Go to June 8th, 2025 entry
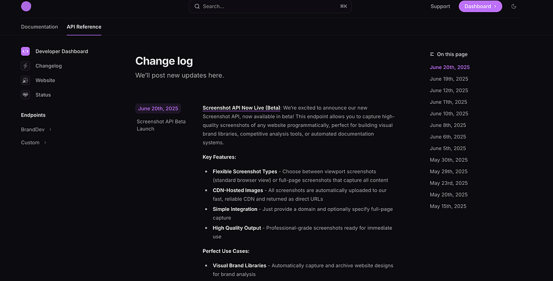The height and width of the screenshot is (281, 553). [447, 125]
